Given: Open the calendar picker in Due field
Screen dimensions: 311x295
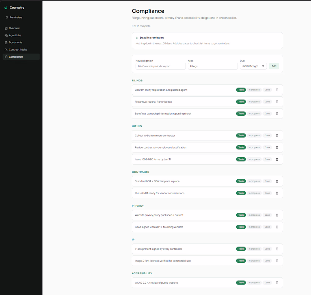Looking at the screenshot, I should pos(263,66).
